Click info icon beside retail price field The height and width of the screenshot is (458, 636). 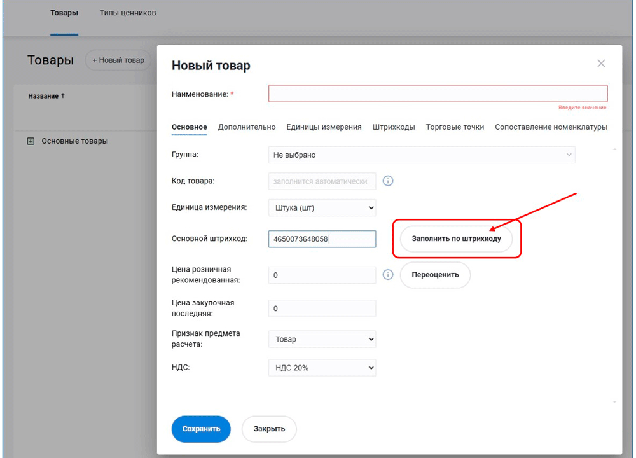[x=388, y=275]
